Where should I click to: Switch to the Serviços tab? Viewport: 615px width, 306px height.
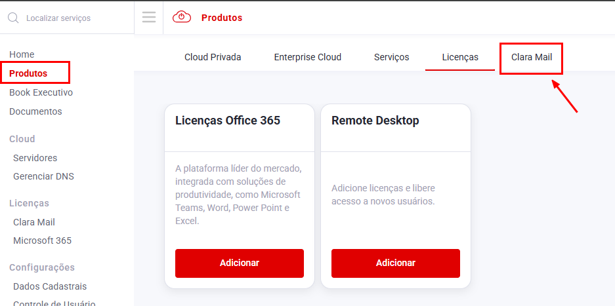[391, 57]
